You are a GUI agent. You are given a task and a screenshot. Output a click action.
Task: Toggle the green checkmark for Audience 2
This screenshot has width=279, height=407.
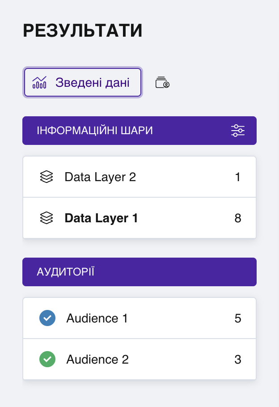[x=47, y=359]
